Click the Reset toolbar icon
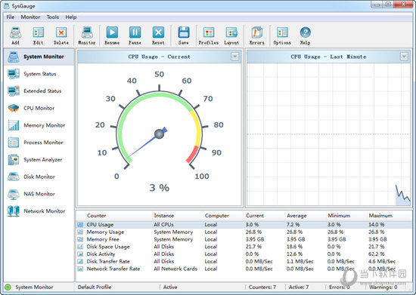 [158, 35]
